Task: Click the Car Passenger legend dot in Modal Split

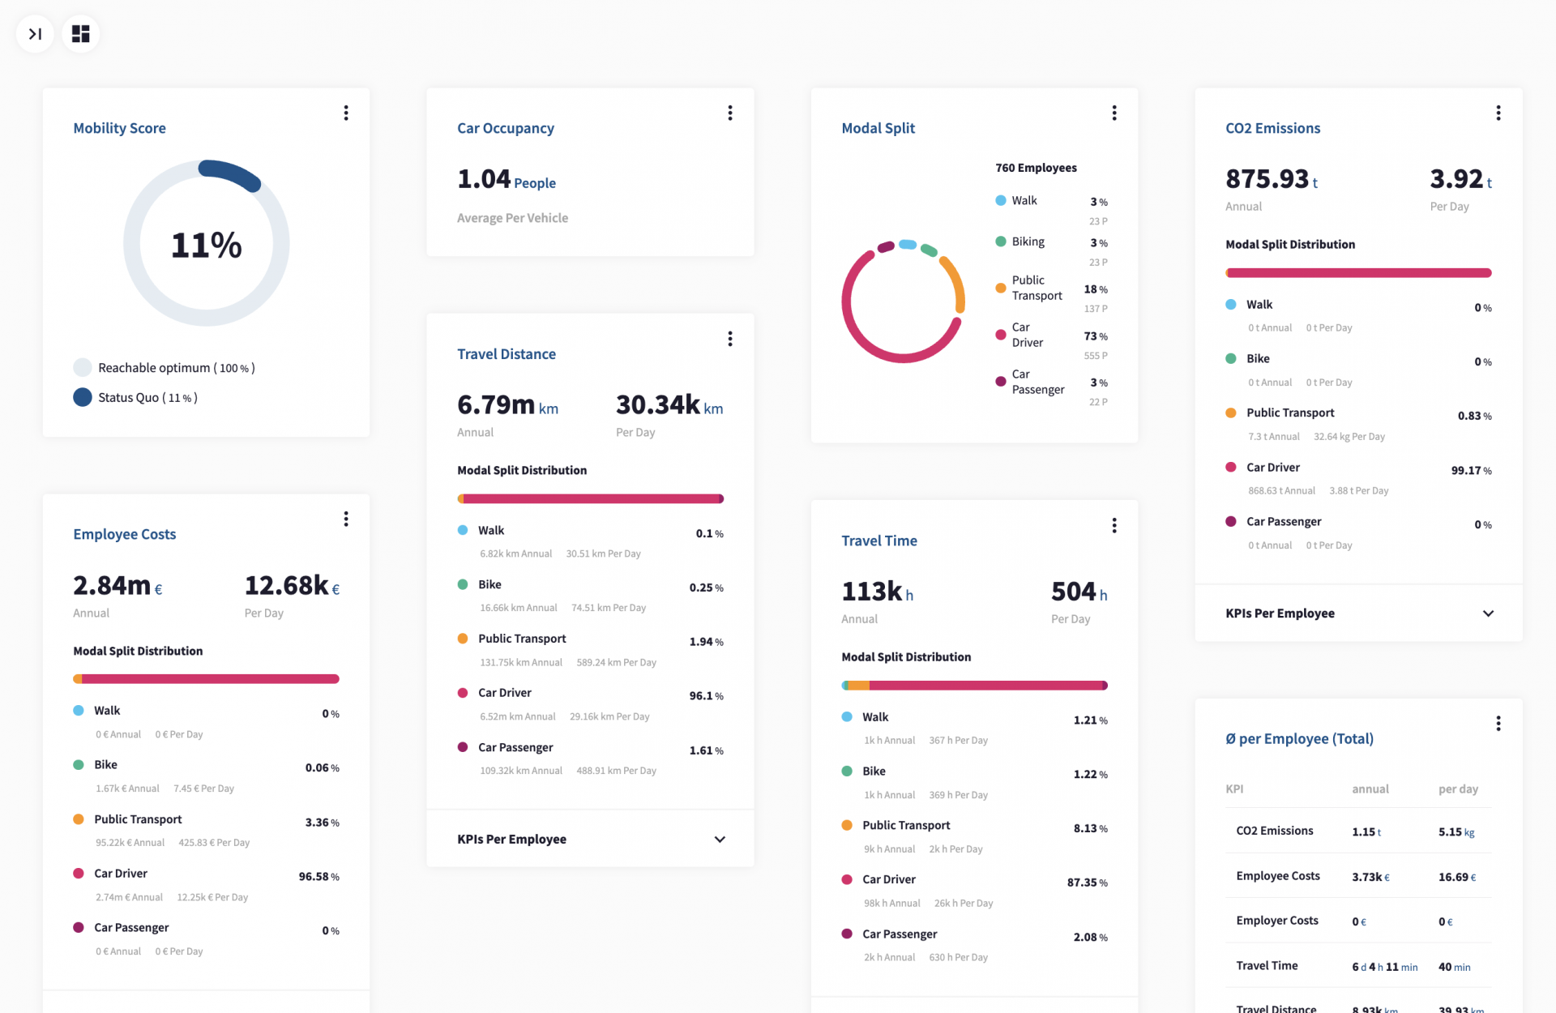Action: [x=1001, y=382]
